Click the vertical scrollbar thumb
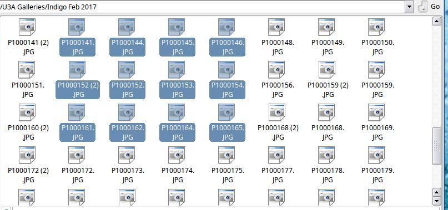The image size is (448, 210). 436,146
